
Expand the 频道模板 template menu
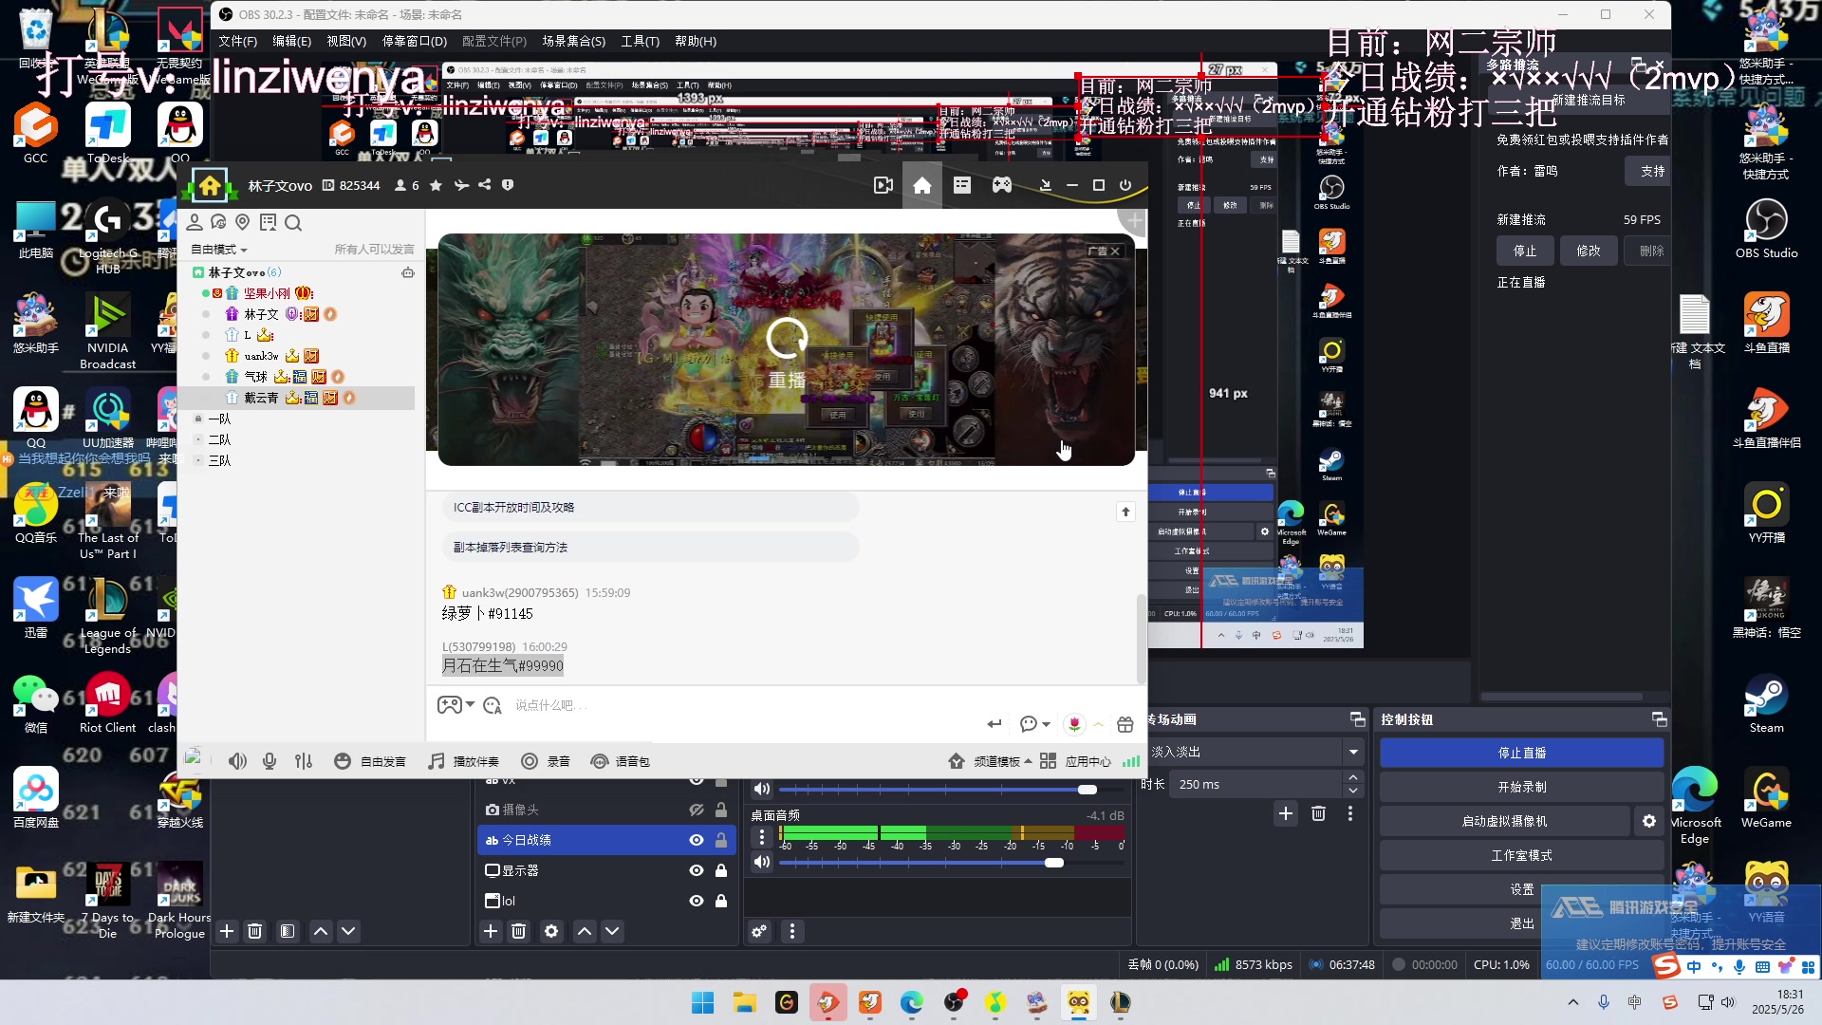point(990,761)
